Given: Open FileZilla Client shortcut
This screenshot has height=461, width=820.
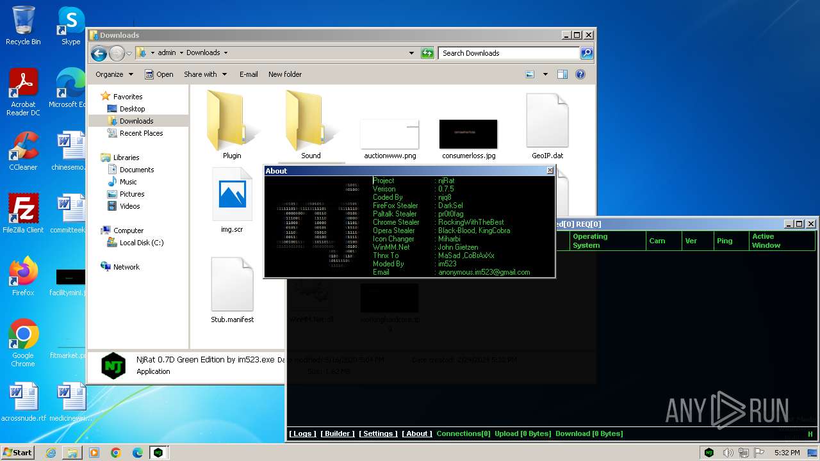Looking at the screenshot, I should click(x=23, y=214).
